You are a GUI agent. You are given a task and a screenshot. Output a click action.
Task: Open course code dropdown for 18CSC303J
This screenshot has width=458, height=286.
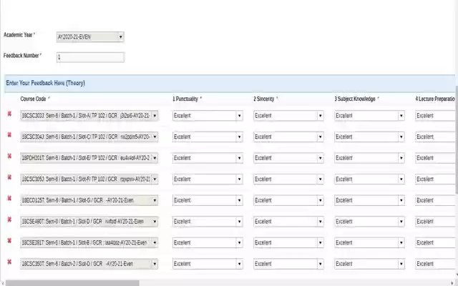coord(89,116)
